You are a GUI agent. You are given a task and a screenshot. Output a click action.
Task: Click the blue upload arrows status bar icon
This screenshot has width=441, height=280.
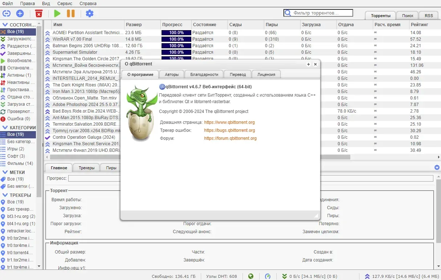click(x=367, y=276)
